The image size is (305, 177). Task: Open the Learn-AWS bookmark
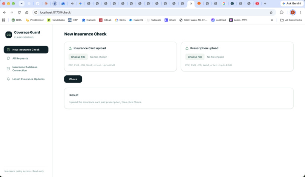238,20
